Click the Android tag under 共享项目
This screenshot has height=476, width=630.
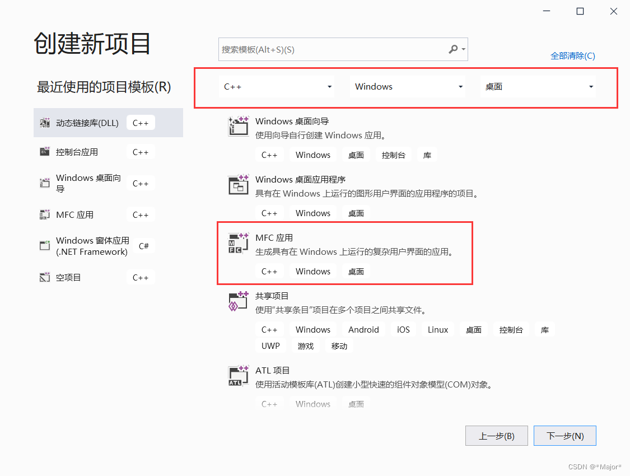click(363, 330)
